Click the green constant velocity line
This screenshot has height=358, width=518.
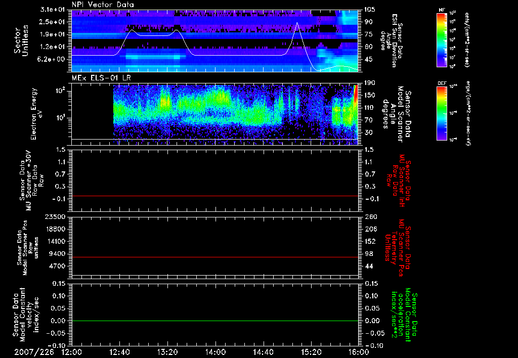214,321
